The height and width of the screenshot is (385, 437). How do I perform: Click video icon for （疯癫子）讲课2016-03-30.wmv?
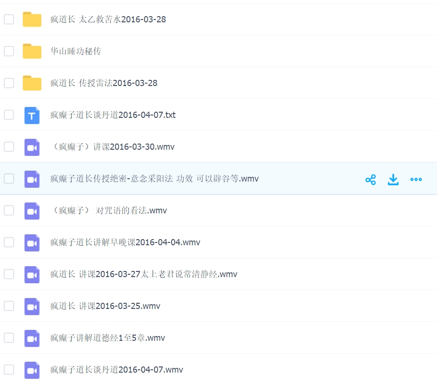[32, 147]
